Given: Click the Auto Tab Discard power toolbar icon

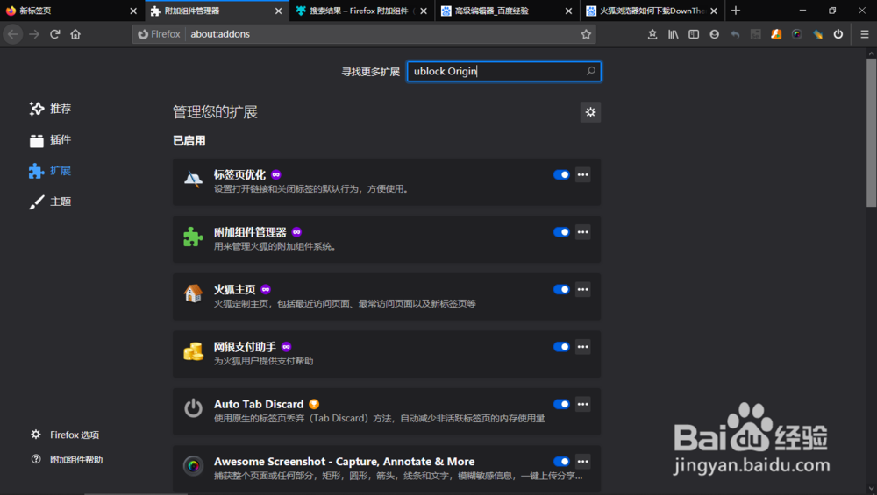Looking at the screenshot, I should pos(838,34).
